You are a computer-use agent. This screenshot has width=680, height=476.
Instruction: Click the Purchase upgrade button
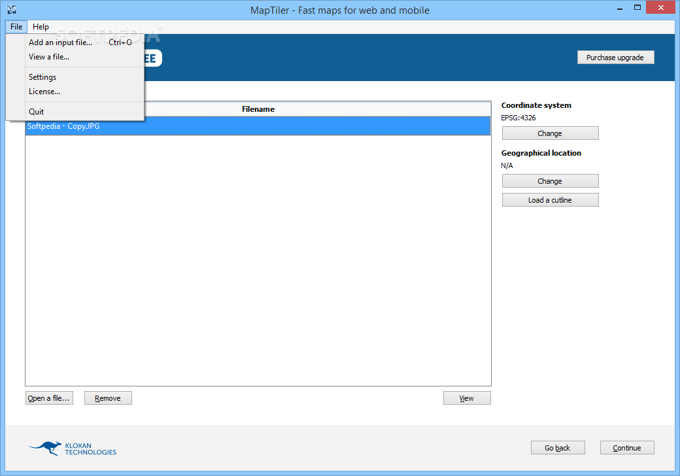pos(615,58)
